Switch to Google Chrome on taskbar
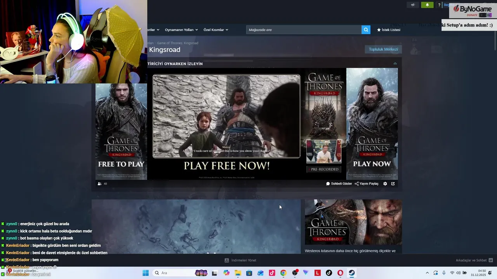The image size is (497, 279). coord(283,273)
